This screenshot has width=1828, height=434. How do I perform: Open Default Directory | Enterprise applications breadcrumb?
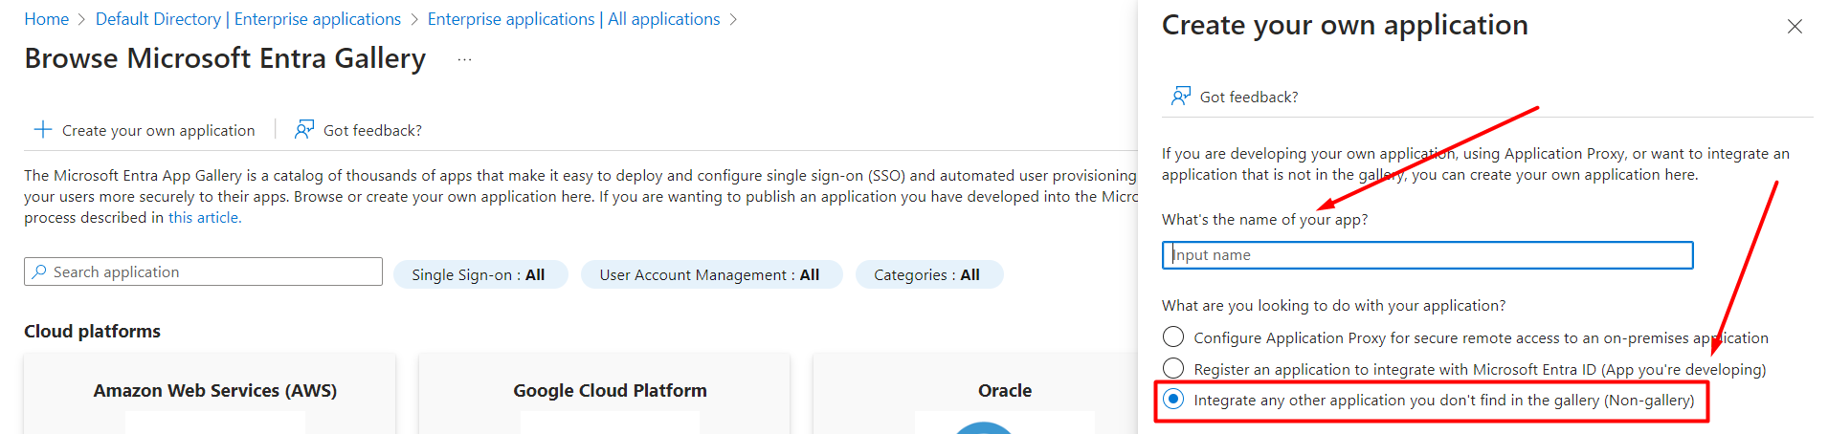pyautogui.click(x=248, y=19)
